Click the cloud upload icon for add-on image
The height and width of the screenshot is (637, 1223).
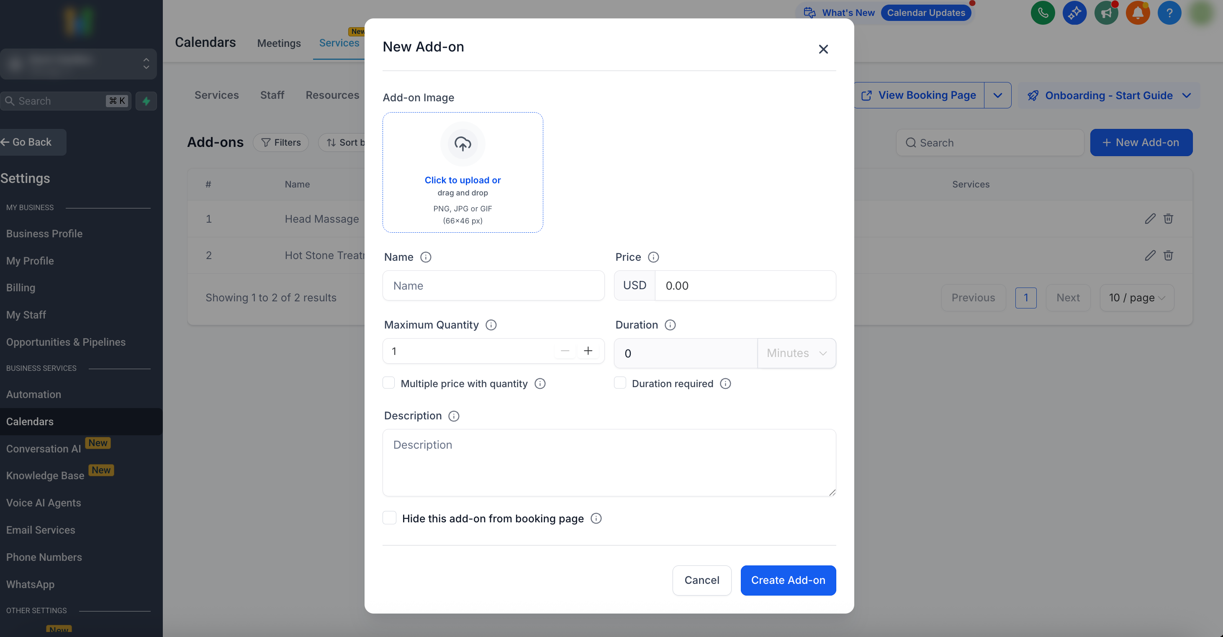coord(462,144)
